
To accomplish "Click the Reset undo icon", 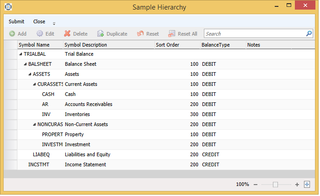I will point(140,34).
